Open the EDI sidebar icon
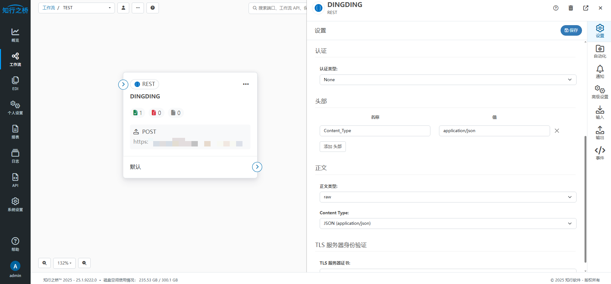The image size is (611, 284). click(15, 83)
